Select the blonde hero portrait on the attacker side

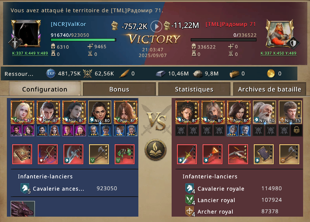click(23, 112)
